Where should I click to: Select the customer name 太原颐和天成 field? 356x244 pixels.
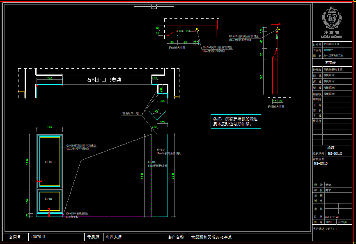tap(211, 237)
